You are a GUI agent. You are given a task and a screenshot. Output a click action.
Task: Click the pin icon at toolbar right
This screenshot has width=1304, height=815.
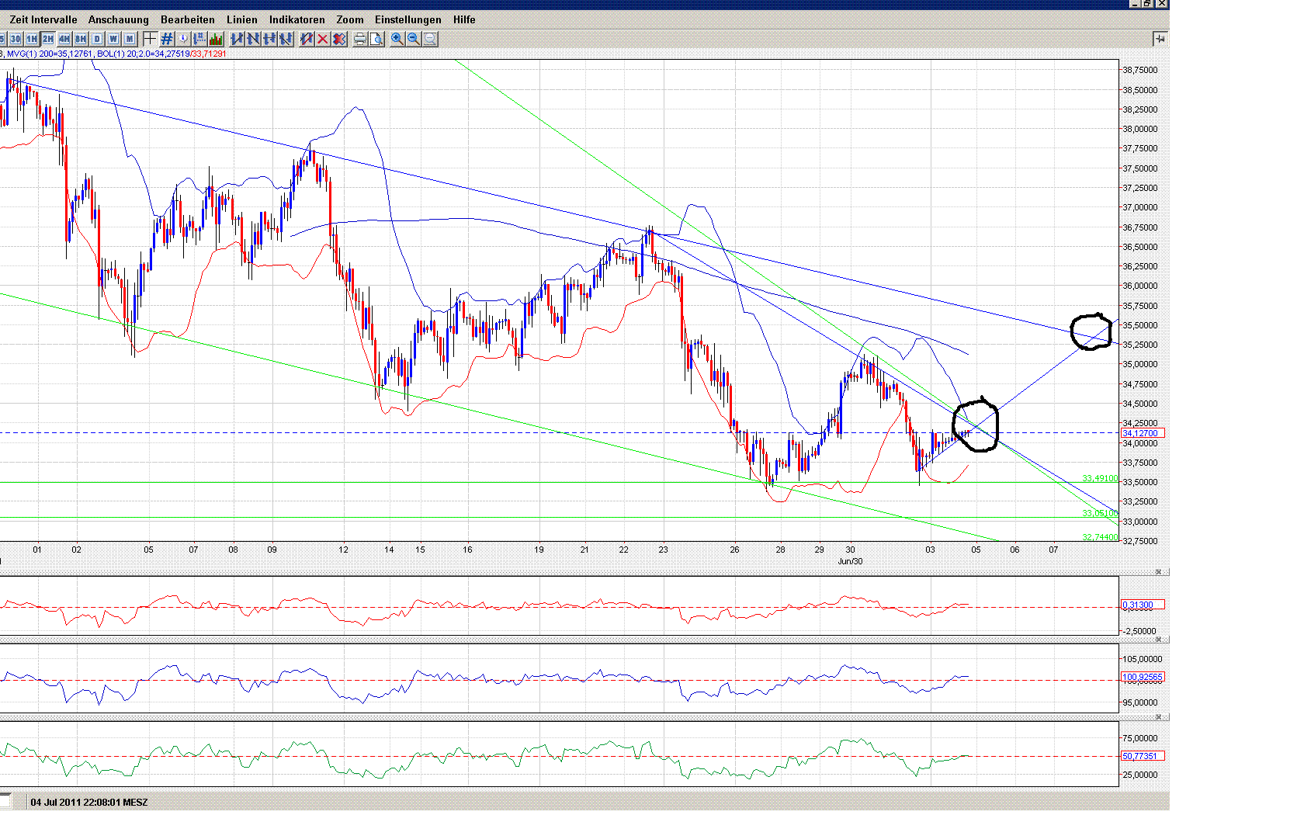pos(1160,38)
